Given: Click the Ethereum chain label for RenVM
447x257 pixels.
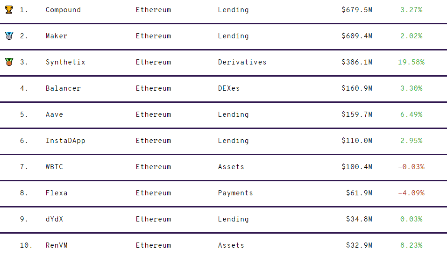Looking at the screenshot, I should pos(153,245).
